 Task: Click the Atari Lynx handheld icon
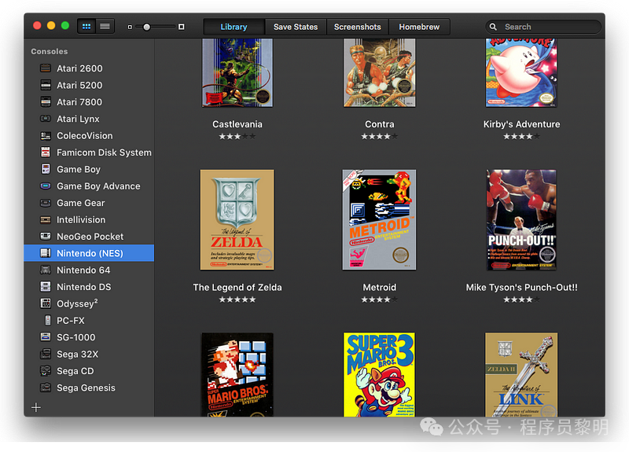tap(46, 119)
